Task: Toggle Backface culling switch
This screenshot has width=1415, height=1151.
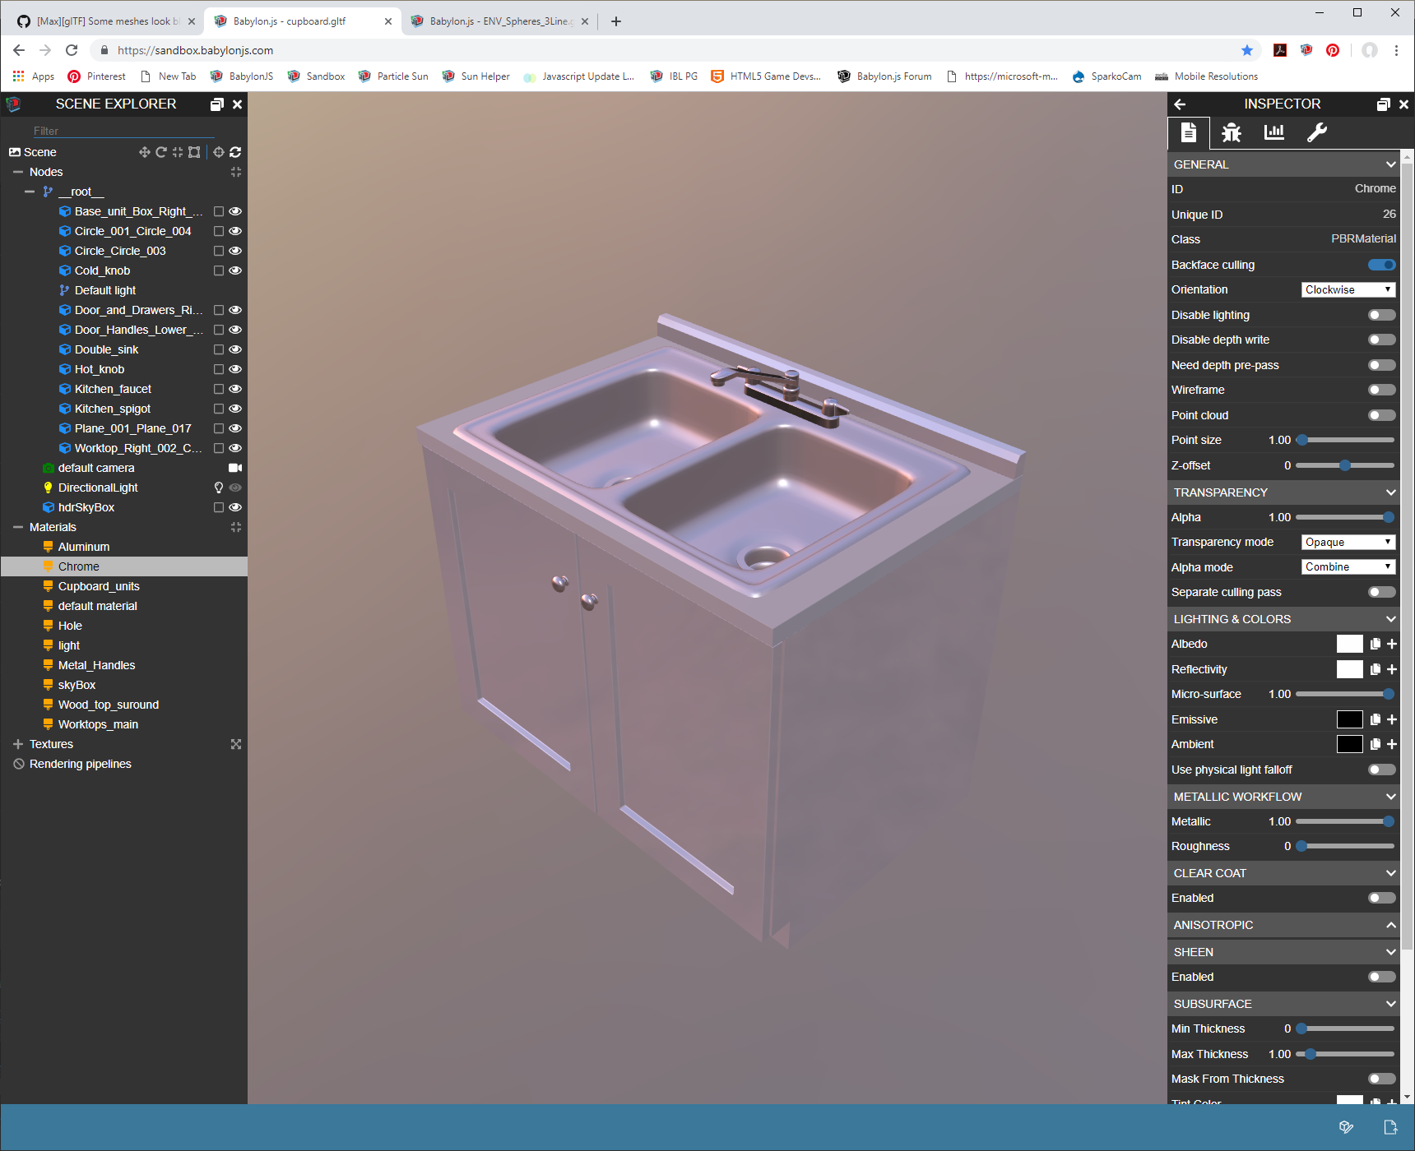Action: click(x=1382, y=265)
